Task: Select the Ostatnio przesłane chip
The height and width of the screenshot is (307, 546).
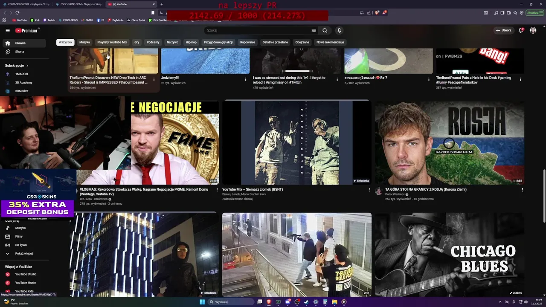Action: [x=275, y=42]
